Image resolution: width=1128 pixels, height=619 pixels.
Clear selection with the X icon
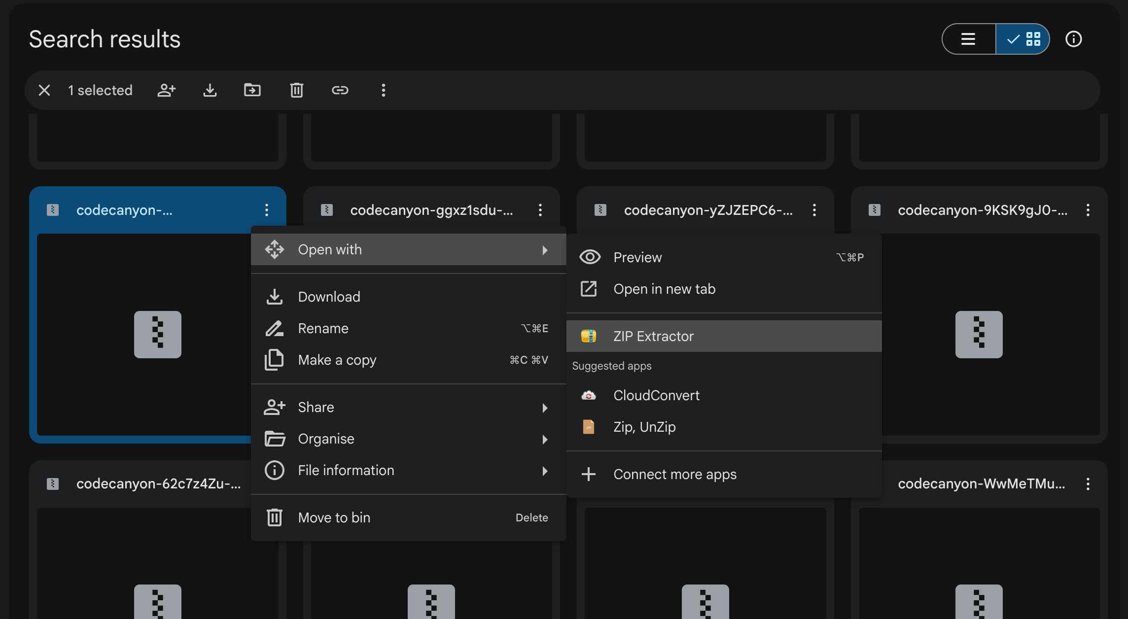point(44,90)
